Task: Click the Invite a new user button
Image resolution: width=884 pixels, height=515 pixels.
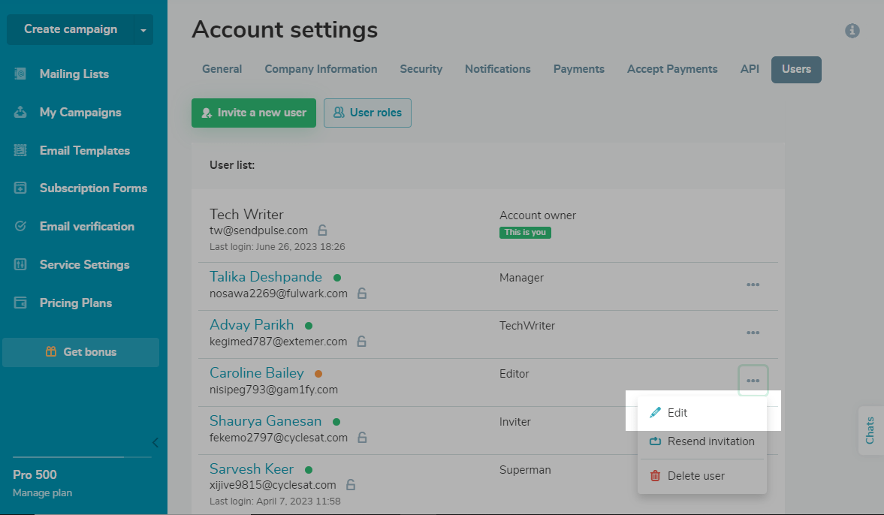Action: 254,113
